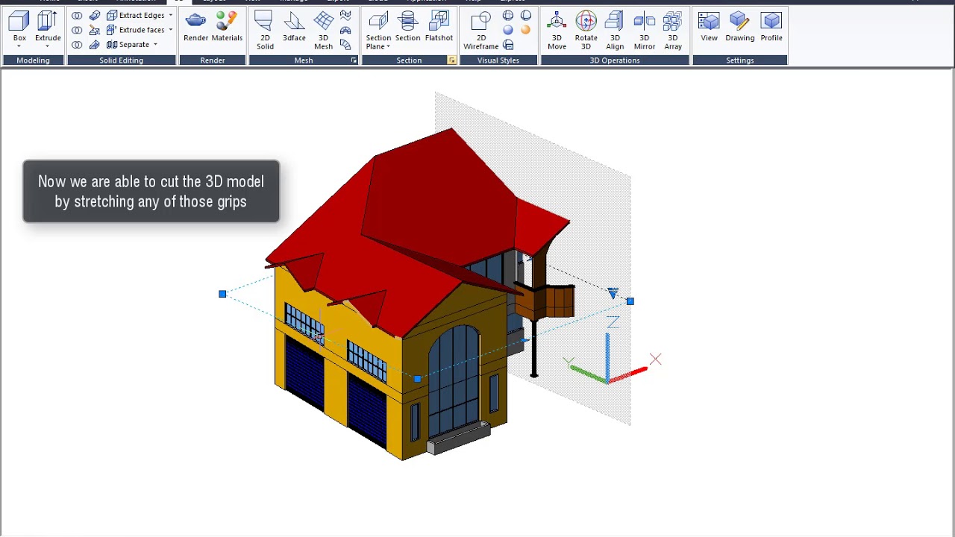Open the Materials tool

coord(227,27)
